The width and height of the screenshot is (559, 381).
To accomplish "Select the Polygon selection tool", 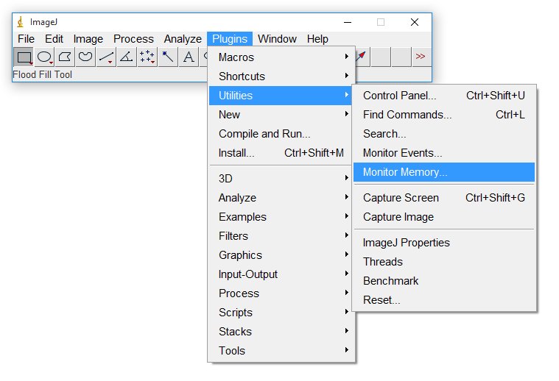I will (65, 57).
